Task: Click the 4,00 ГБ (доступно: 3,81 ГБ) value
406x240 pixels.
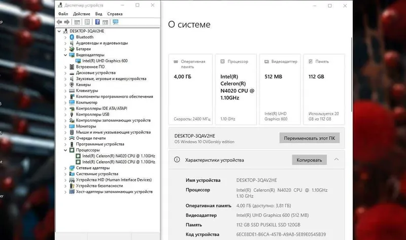Action: click(x=263, y=206)
